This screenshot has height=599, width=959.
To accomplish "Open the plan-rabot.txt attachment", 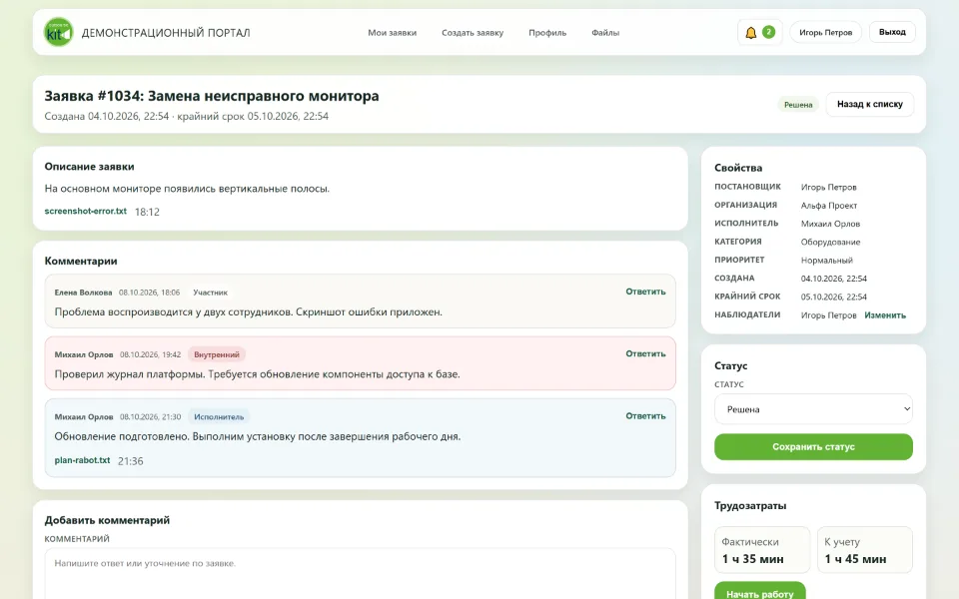I will tap(82, 460).
